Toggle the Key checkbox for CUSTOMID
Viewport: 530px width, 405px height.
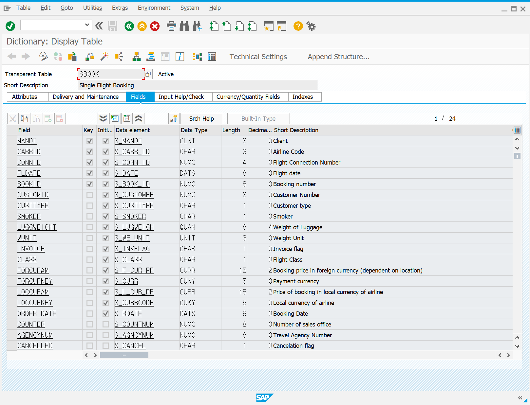(89, 195)
